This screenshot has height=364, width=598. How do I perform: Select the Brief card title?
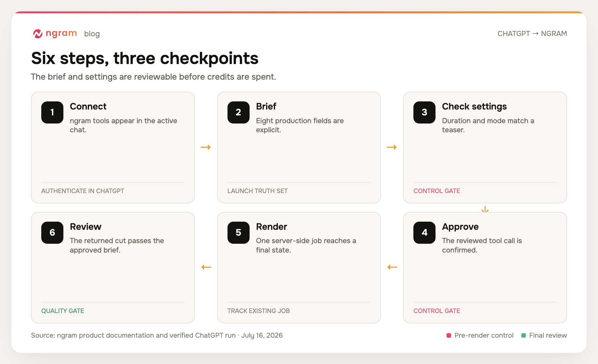[266, 106]
